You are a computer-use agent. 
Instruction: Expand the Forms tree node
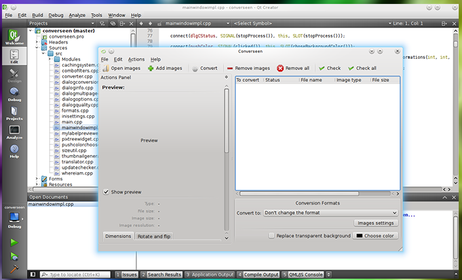(x=37, y=179)
